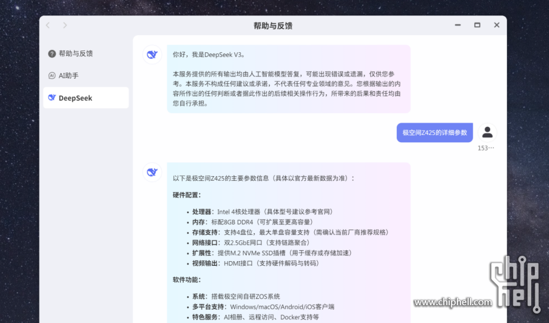549x323 pixels.
Task: Click the user message 极空间Z425的详细参数
Action: [434, 133]
